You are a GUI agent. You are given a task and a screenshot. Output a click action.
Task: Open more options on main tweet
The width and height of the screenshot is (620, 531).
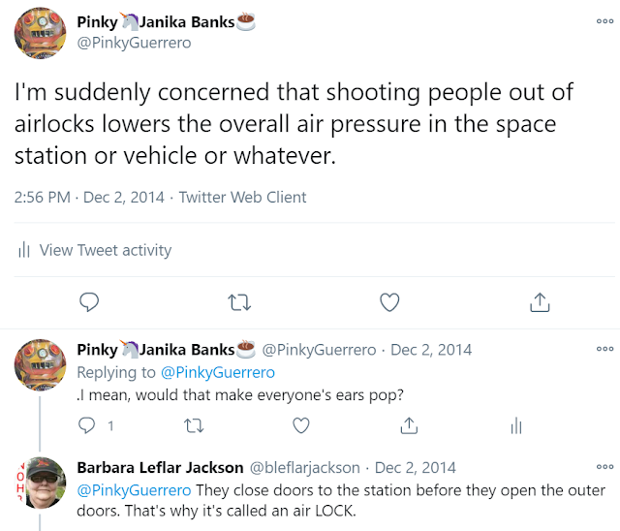[605, 18]
